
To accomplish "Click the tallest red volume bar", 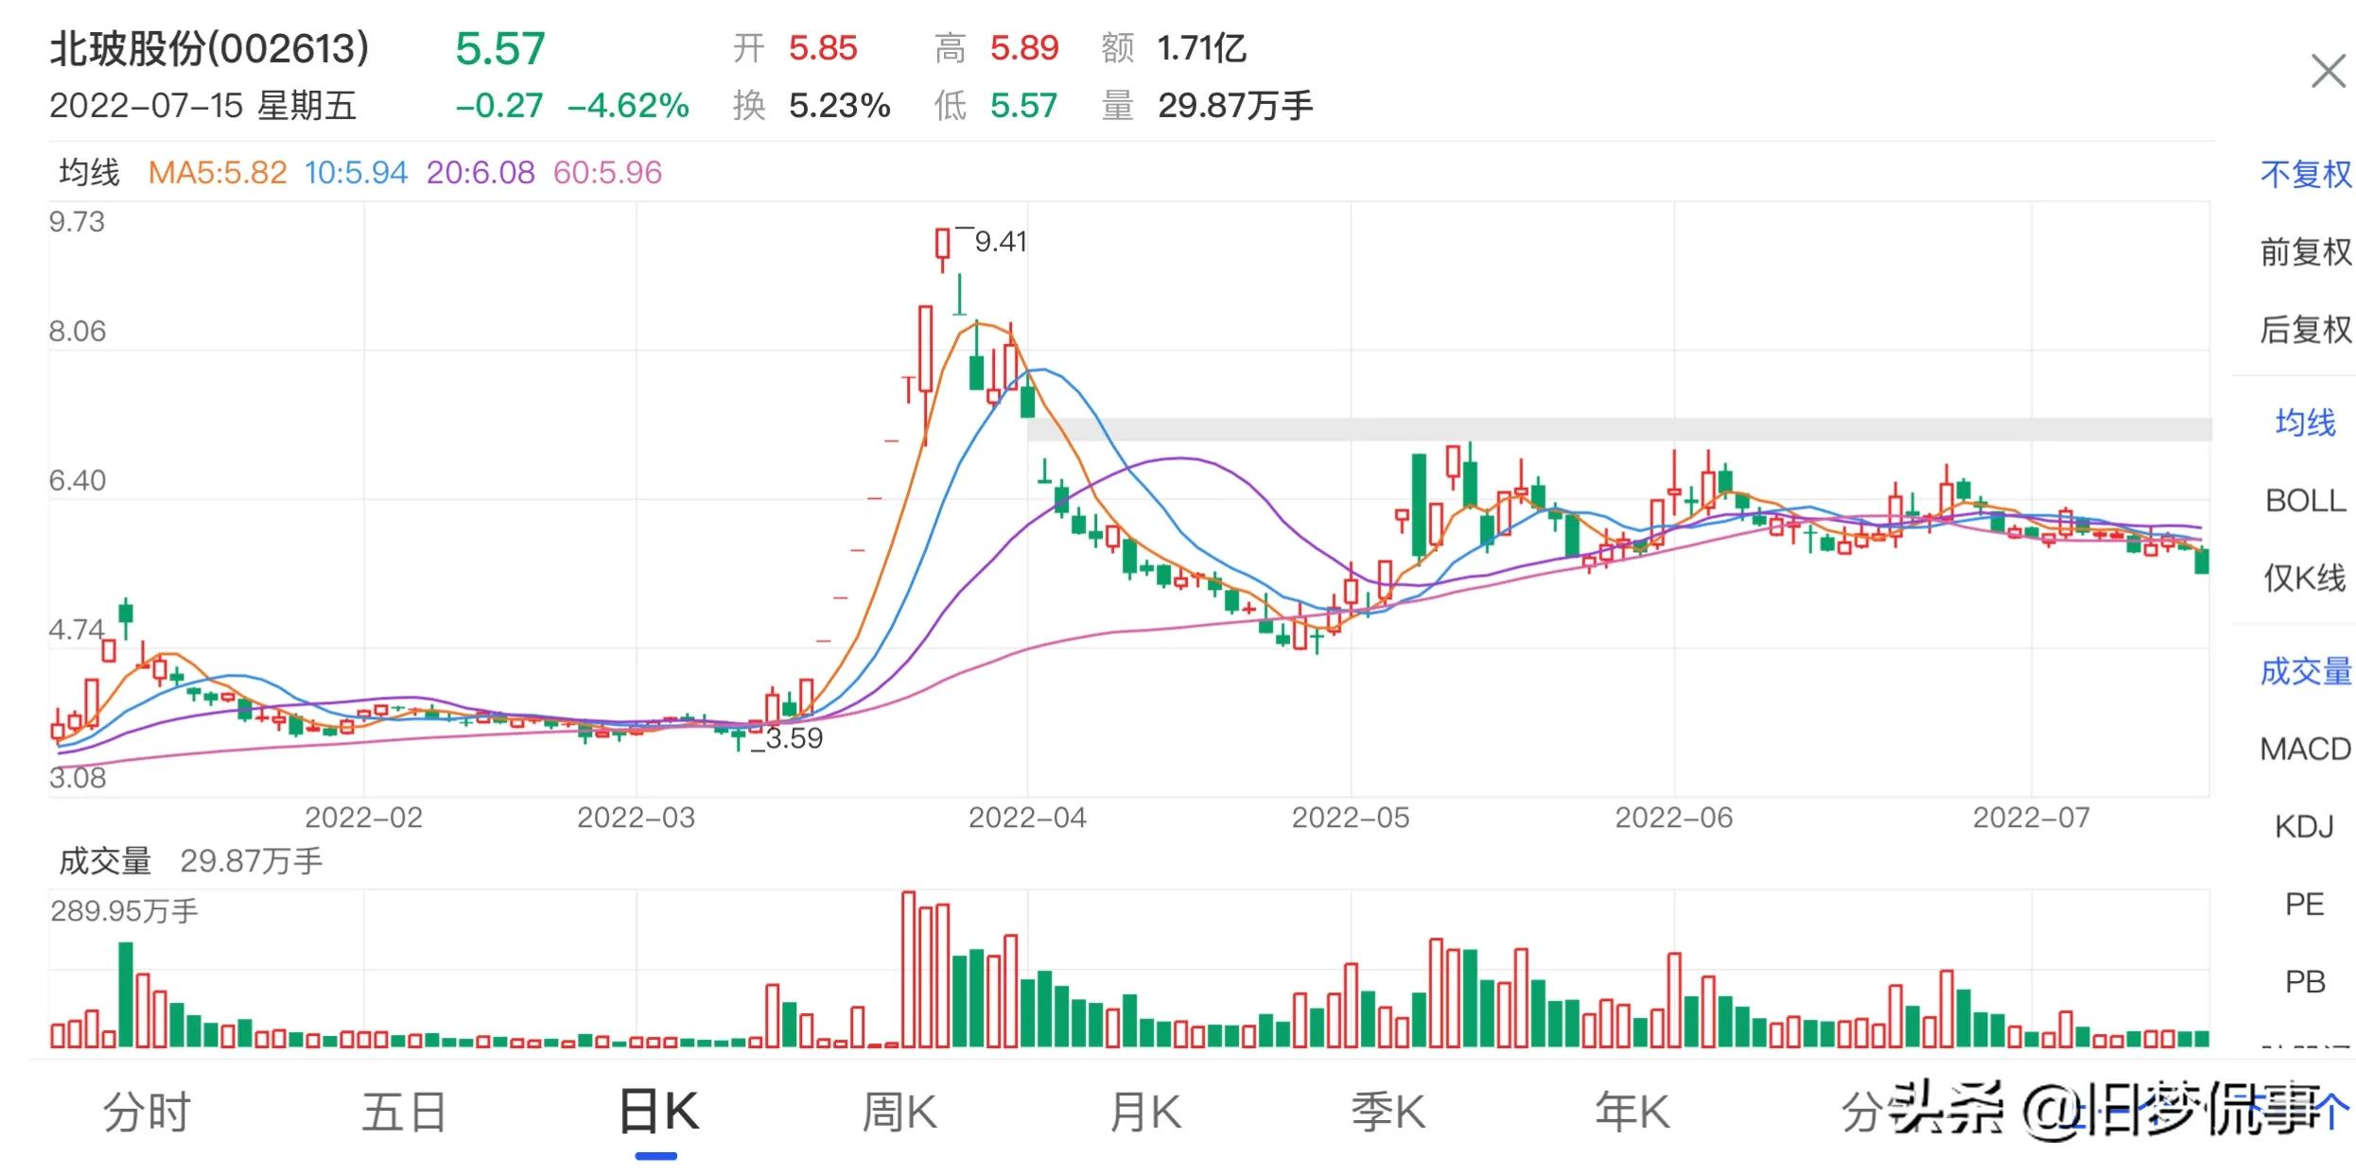I will pyautogui.click(x=908, y=969).
